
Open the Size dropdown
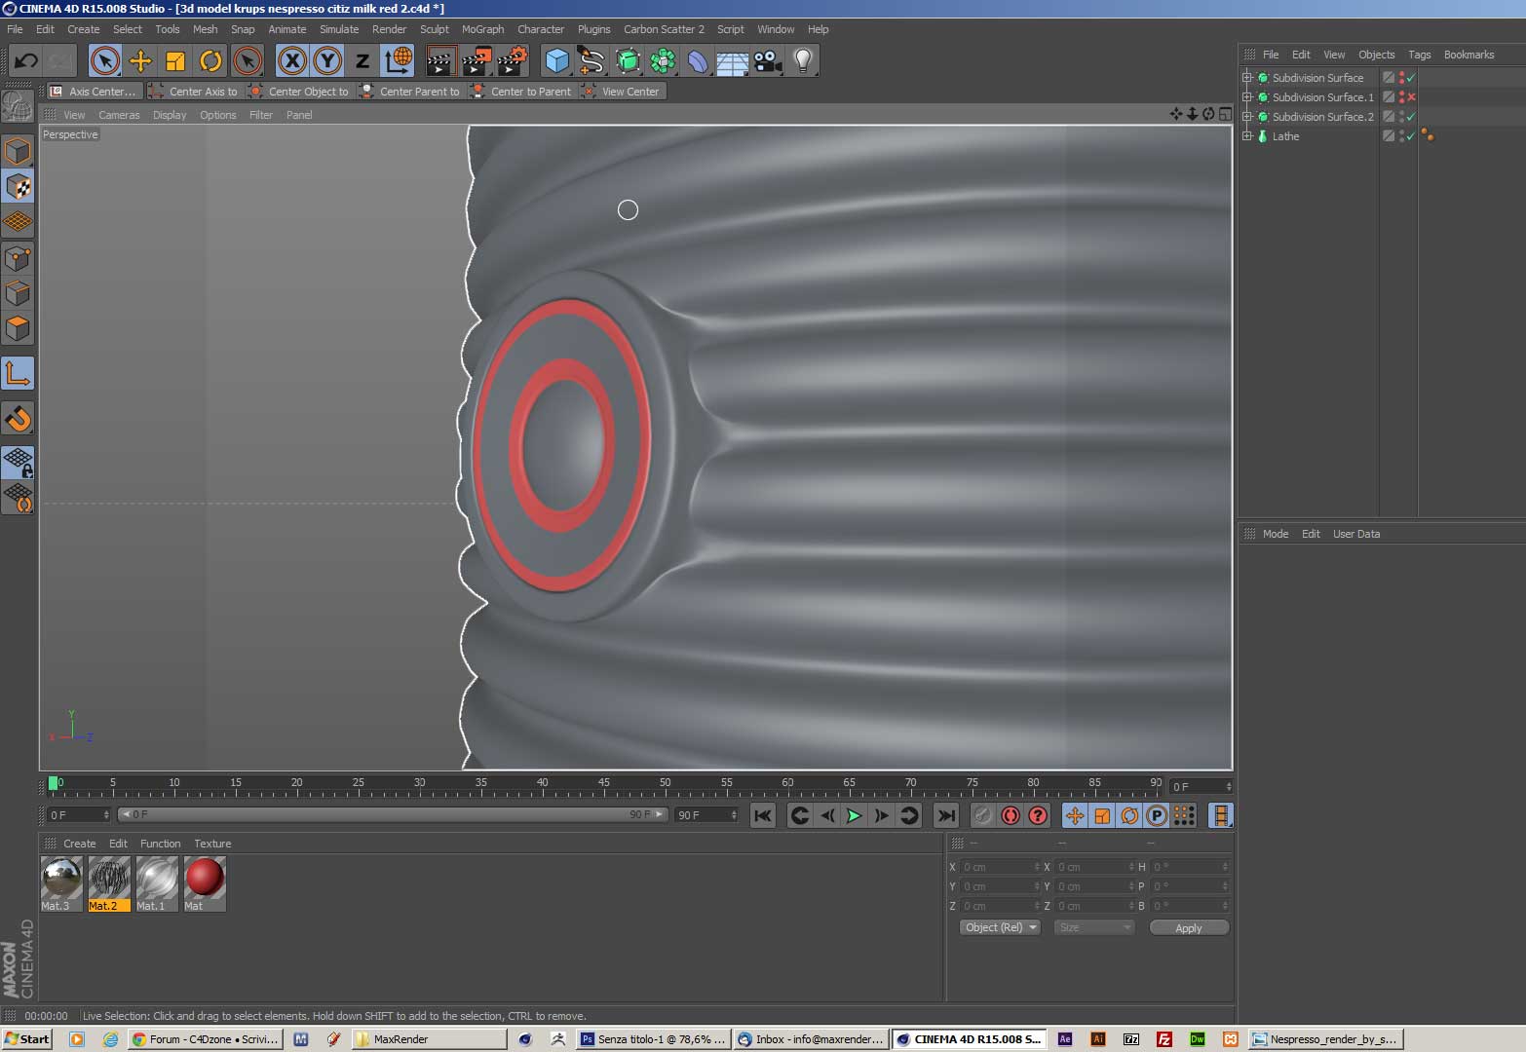tap(1094, 927)
